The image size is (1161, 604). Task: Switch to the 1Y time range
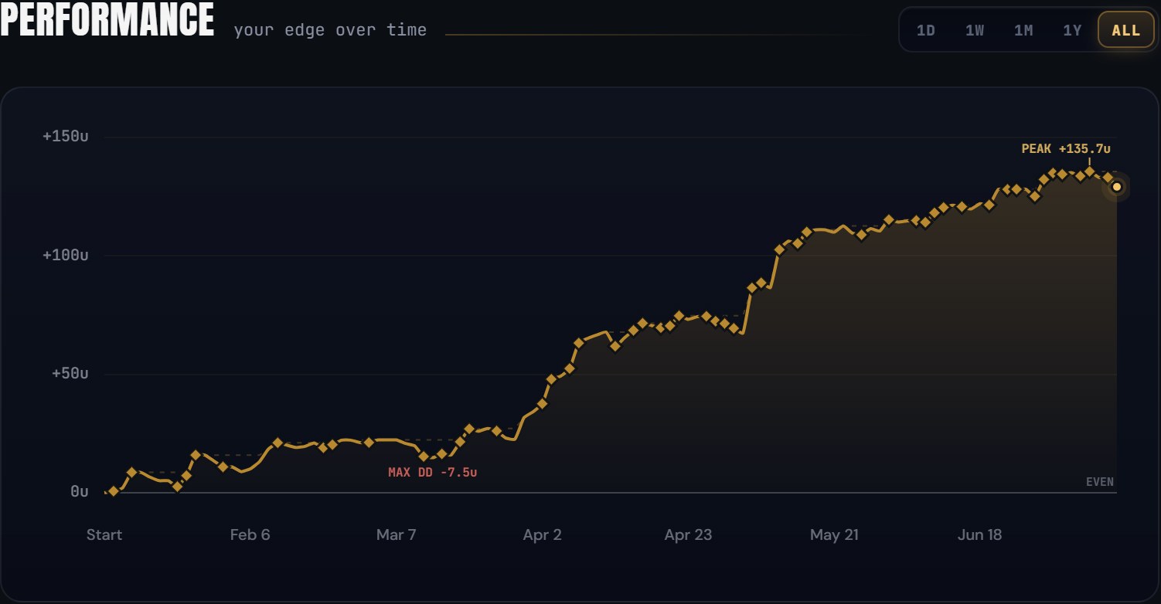pos(1072,30)
